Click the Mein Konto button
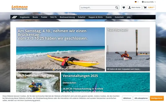Screen dimensions: 166x104 tap(134, 7)
